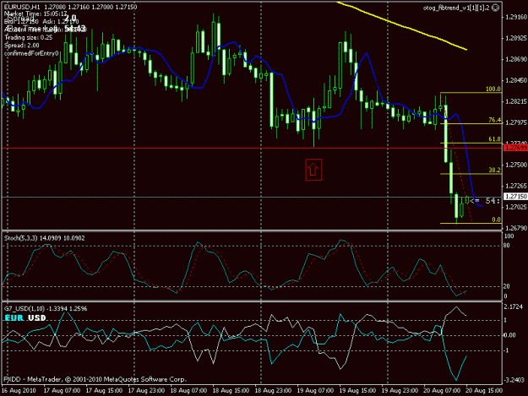Click the smiley face expert advisor icon
528x396 pixels.
click(x=496, y=8)
